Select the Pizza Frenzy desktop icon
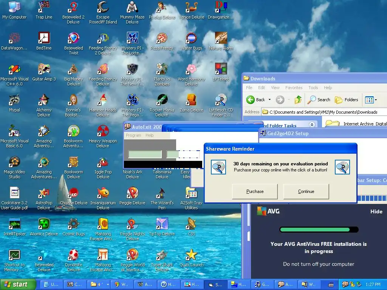 click(162, 41)
